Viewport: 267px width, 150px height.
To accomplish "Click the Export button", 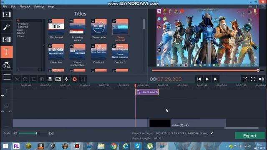I will [x=249, y=136].
